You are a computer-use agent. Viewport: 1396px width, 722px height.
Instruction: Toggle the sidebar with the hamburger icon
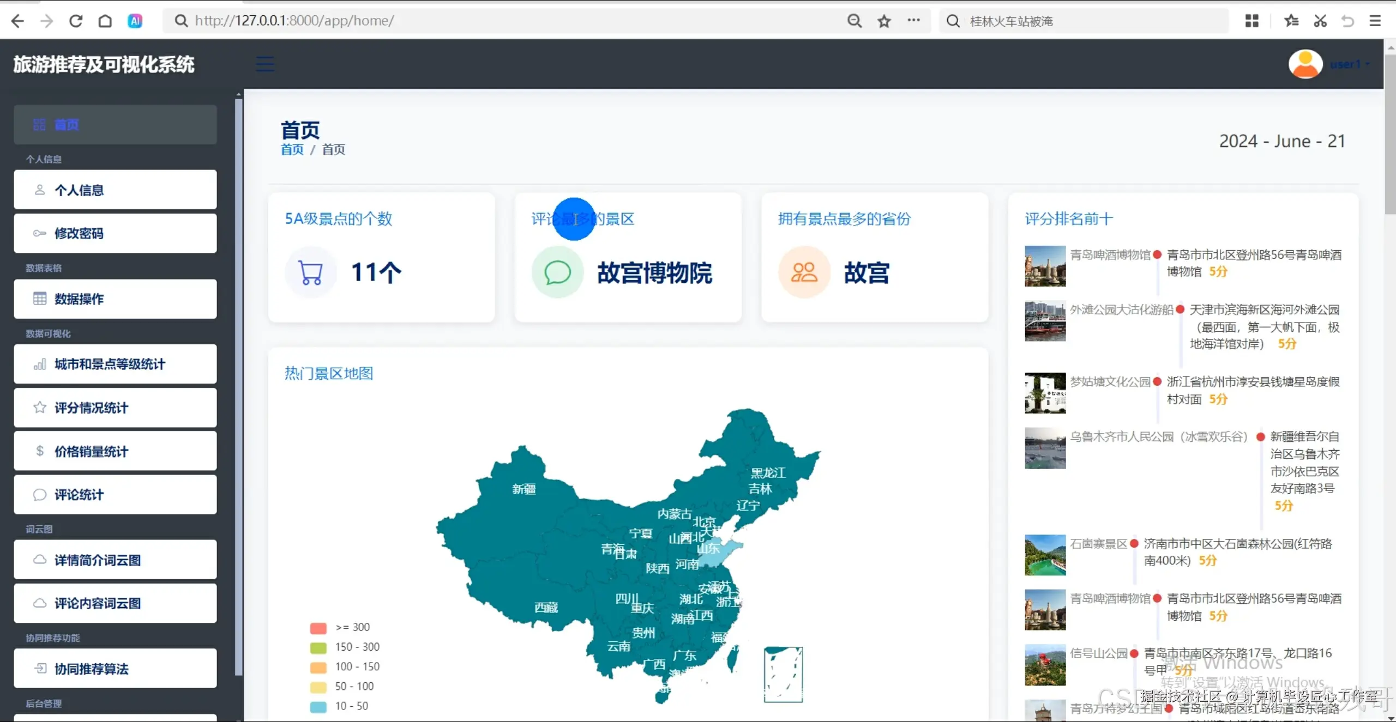[x=265, y=63]
